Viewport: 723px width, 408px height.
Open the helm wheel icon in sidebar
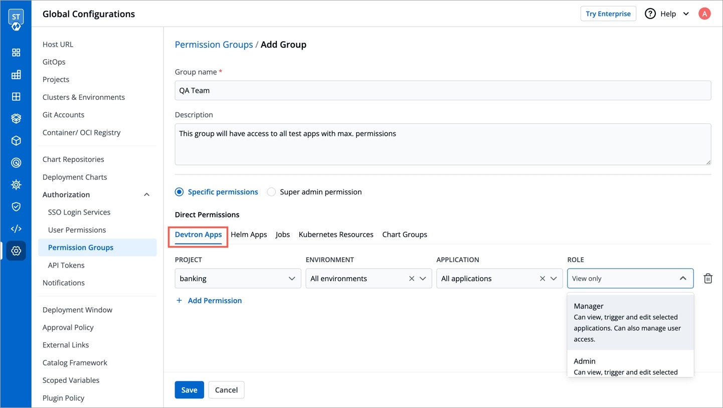(x=16, y=185)
